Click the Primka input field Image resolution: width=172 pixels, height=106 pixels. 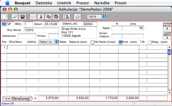click(x=54, y=36)
